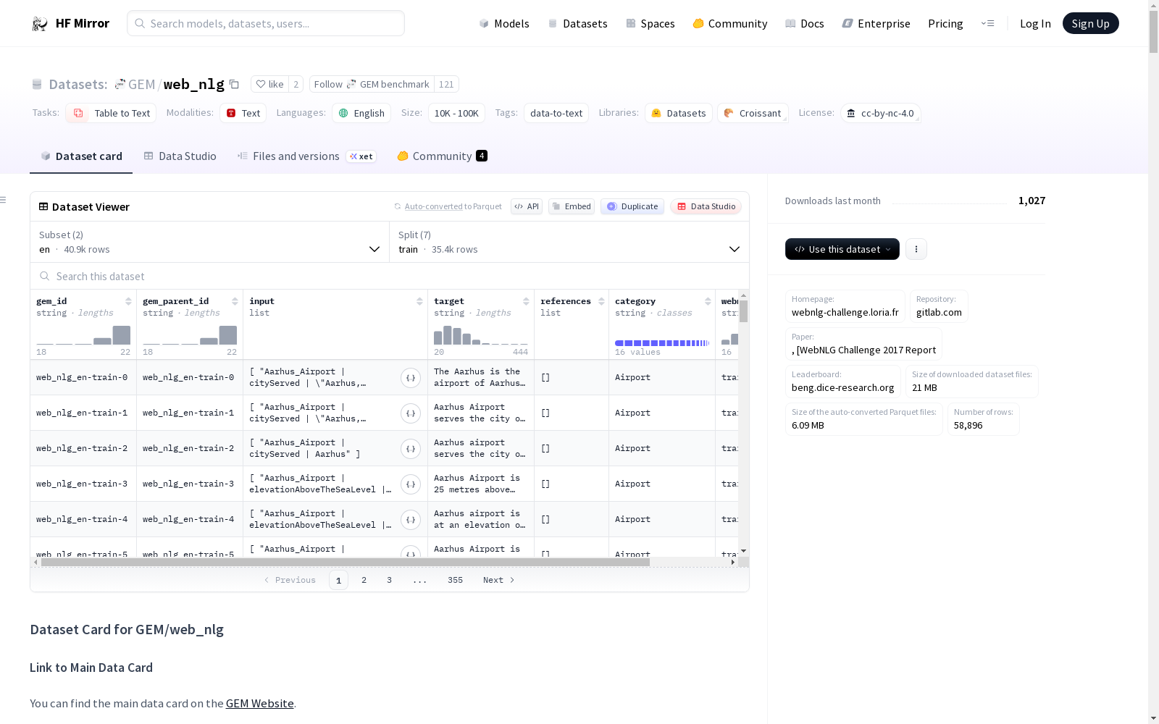Open the dataset options three-dot menu
The height and width of the screenshot is (724, 1159).
(916, 249)
